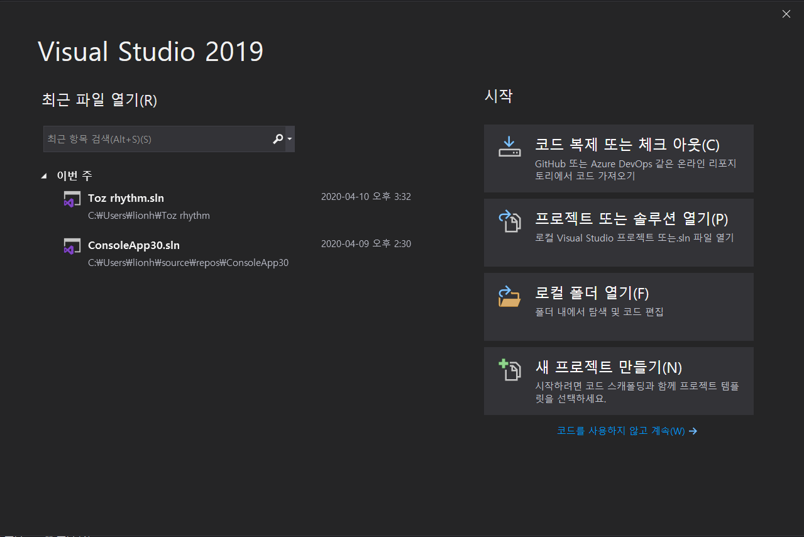Open the search options dropdown arrow
Viewport: 804px width, 537px height.
(290, 139)
